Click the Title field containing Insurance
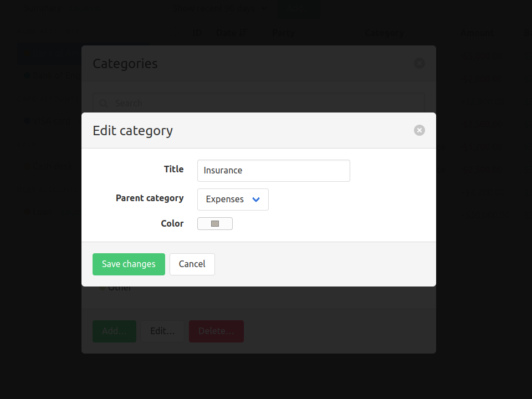This screenshot has height=399, width=532. point(273,171)
